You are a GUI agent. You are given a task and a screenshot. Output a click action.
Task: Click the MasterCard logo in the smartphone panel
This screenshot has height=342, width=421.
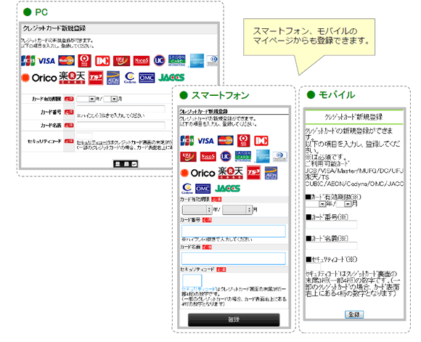[226, 140]
